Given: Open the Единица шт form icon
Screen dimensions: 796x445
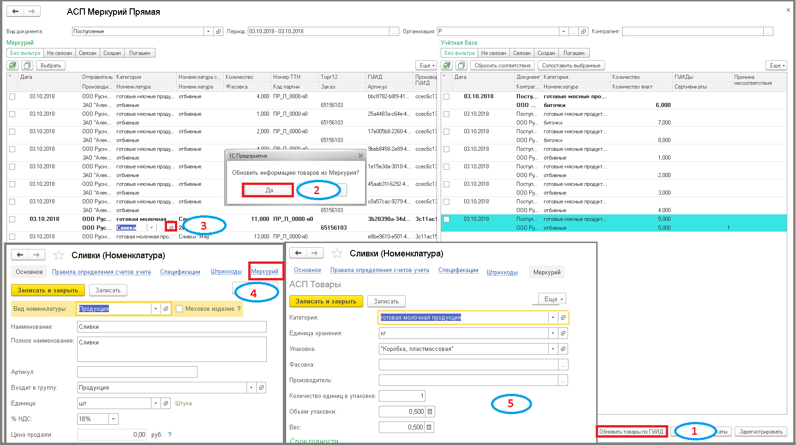Looking at the screenshot, I should pos(166,403).
